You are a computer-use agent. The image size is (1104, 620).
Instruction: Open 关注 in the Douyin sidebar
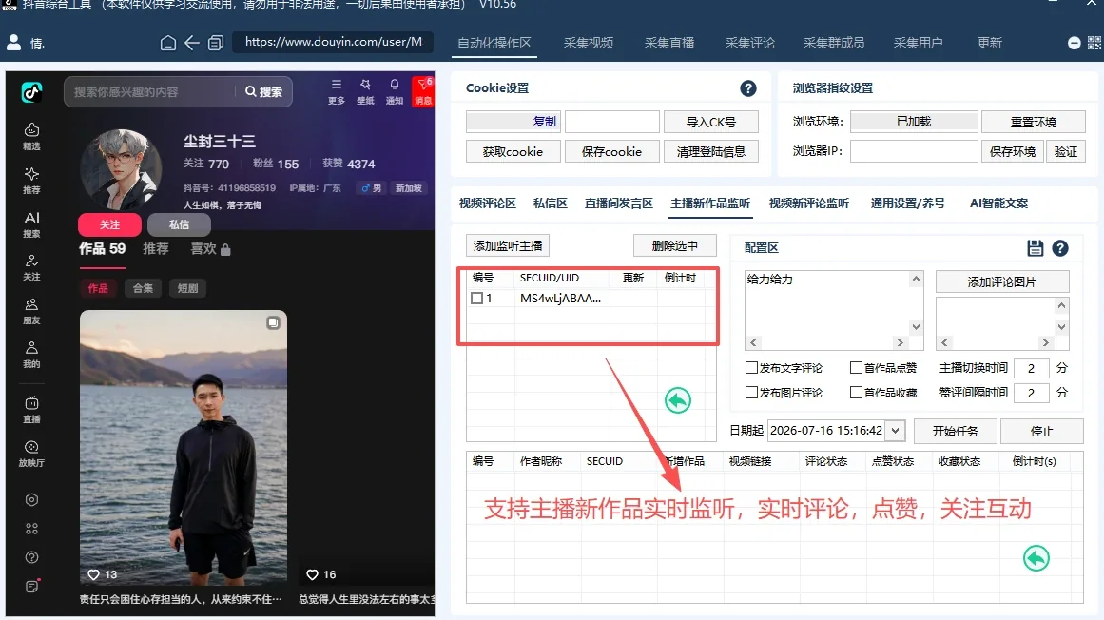pos(31,267)
